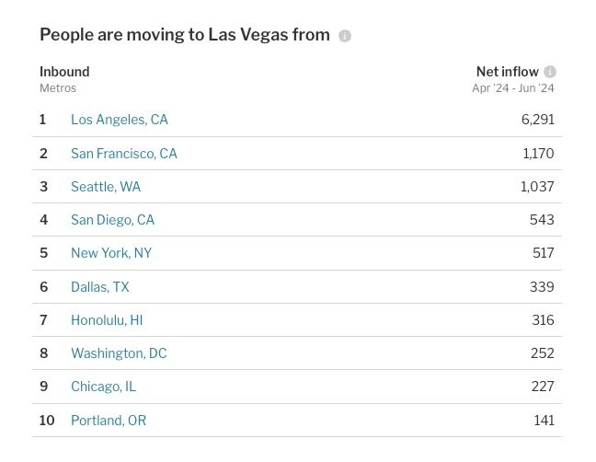Open the Washington, DC metro link
596x462 pixels.
point(119,352)
